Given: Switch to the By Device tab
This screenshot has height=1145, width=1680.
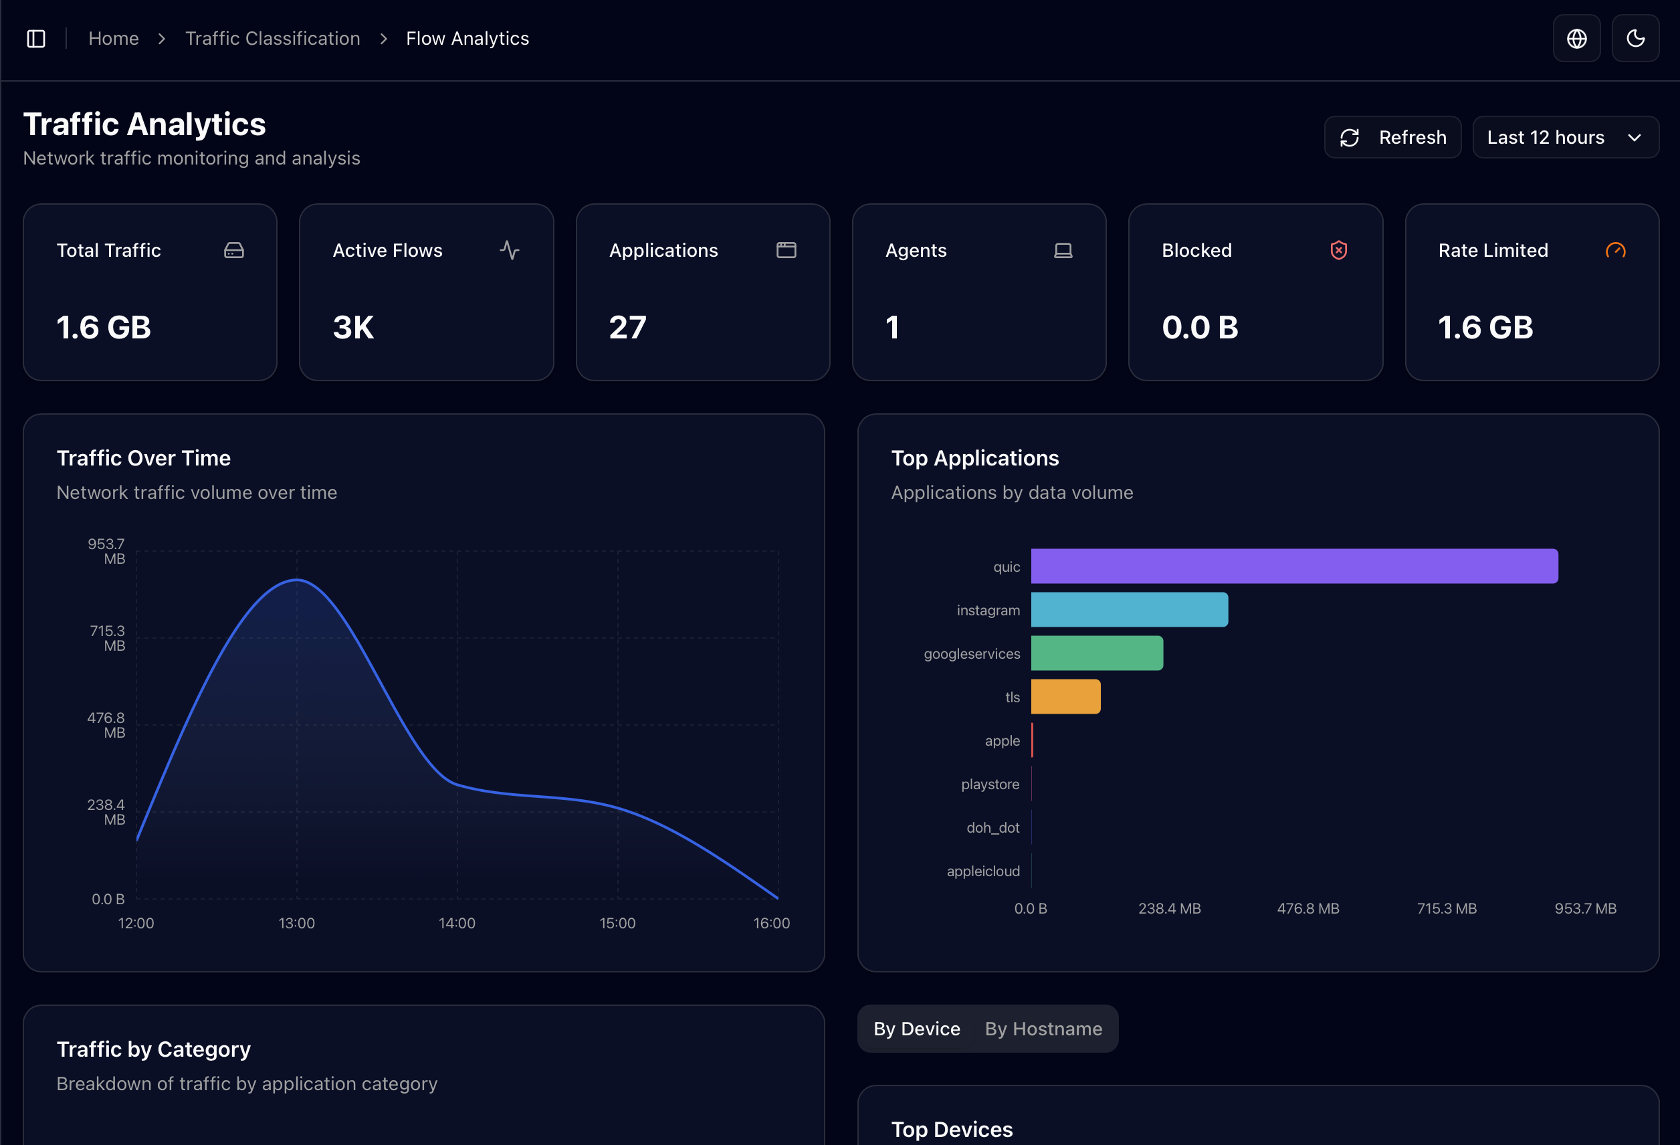Looking at the screenshot, I should [917, 1029].
